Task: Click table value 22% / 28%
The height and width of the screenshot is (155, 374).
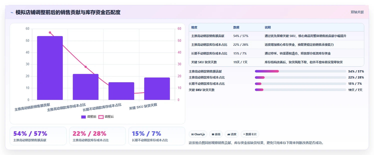Action: tap(241, 45)
